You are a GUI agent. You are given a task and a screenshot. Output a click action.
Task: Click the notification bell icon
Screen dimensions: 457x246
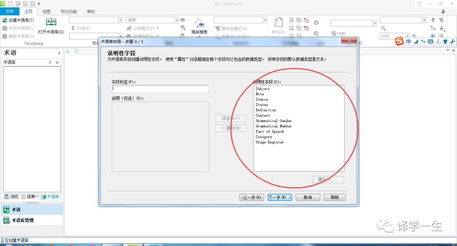click(x=443, y=11)
